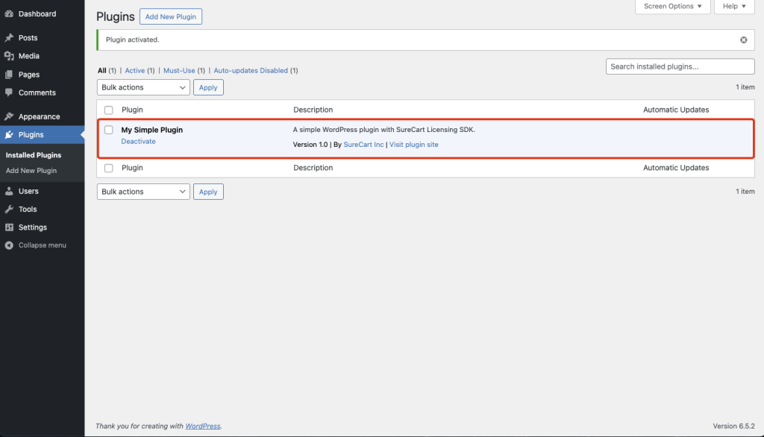The height and width of the screenshot is (437, 764).
Task: Deactivate My Simple Plugin
Action: coord(138,142)
